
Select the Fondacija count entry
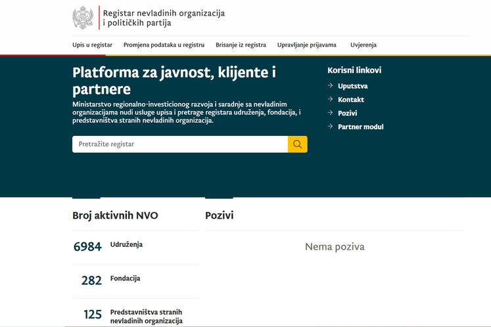125,278
